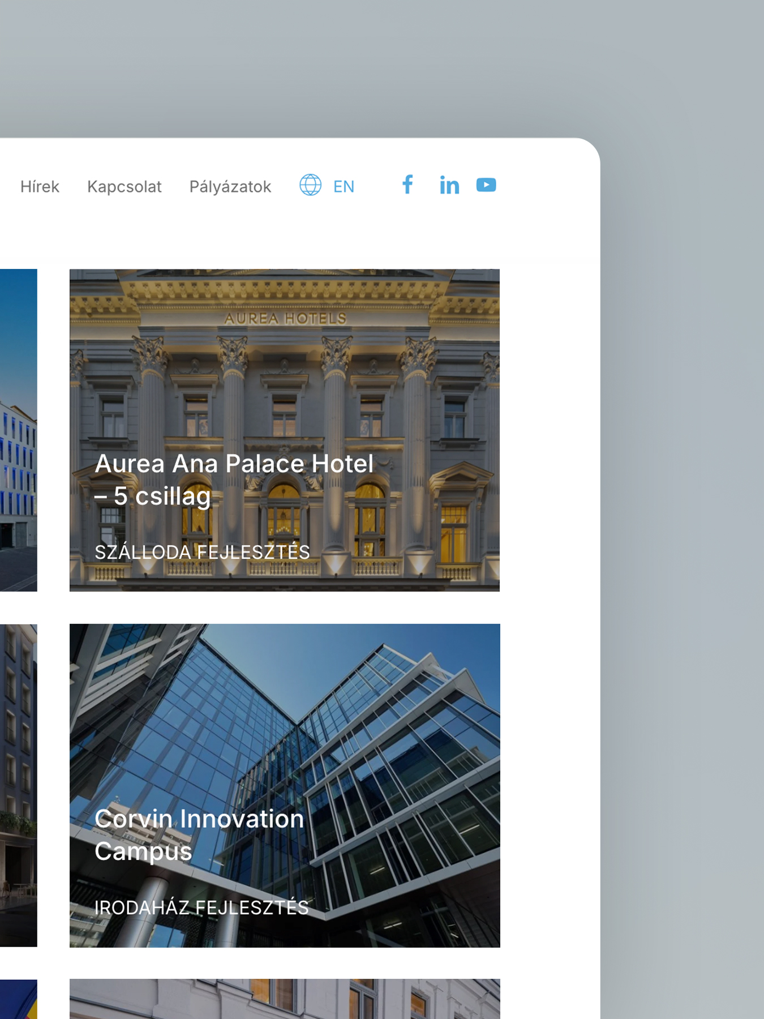Click the AUREA HOTELS sign on facade
This screenshot has height=1019, width=764.
click(x=285, y=319)
